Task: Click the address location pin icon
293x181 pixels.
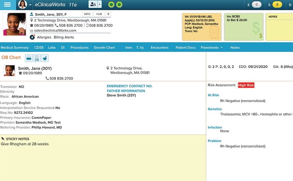Action: 32,20
